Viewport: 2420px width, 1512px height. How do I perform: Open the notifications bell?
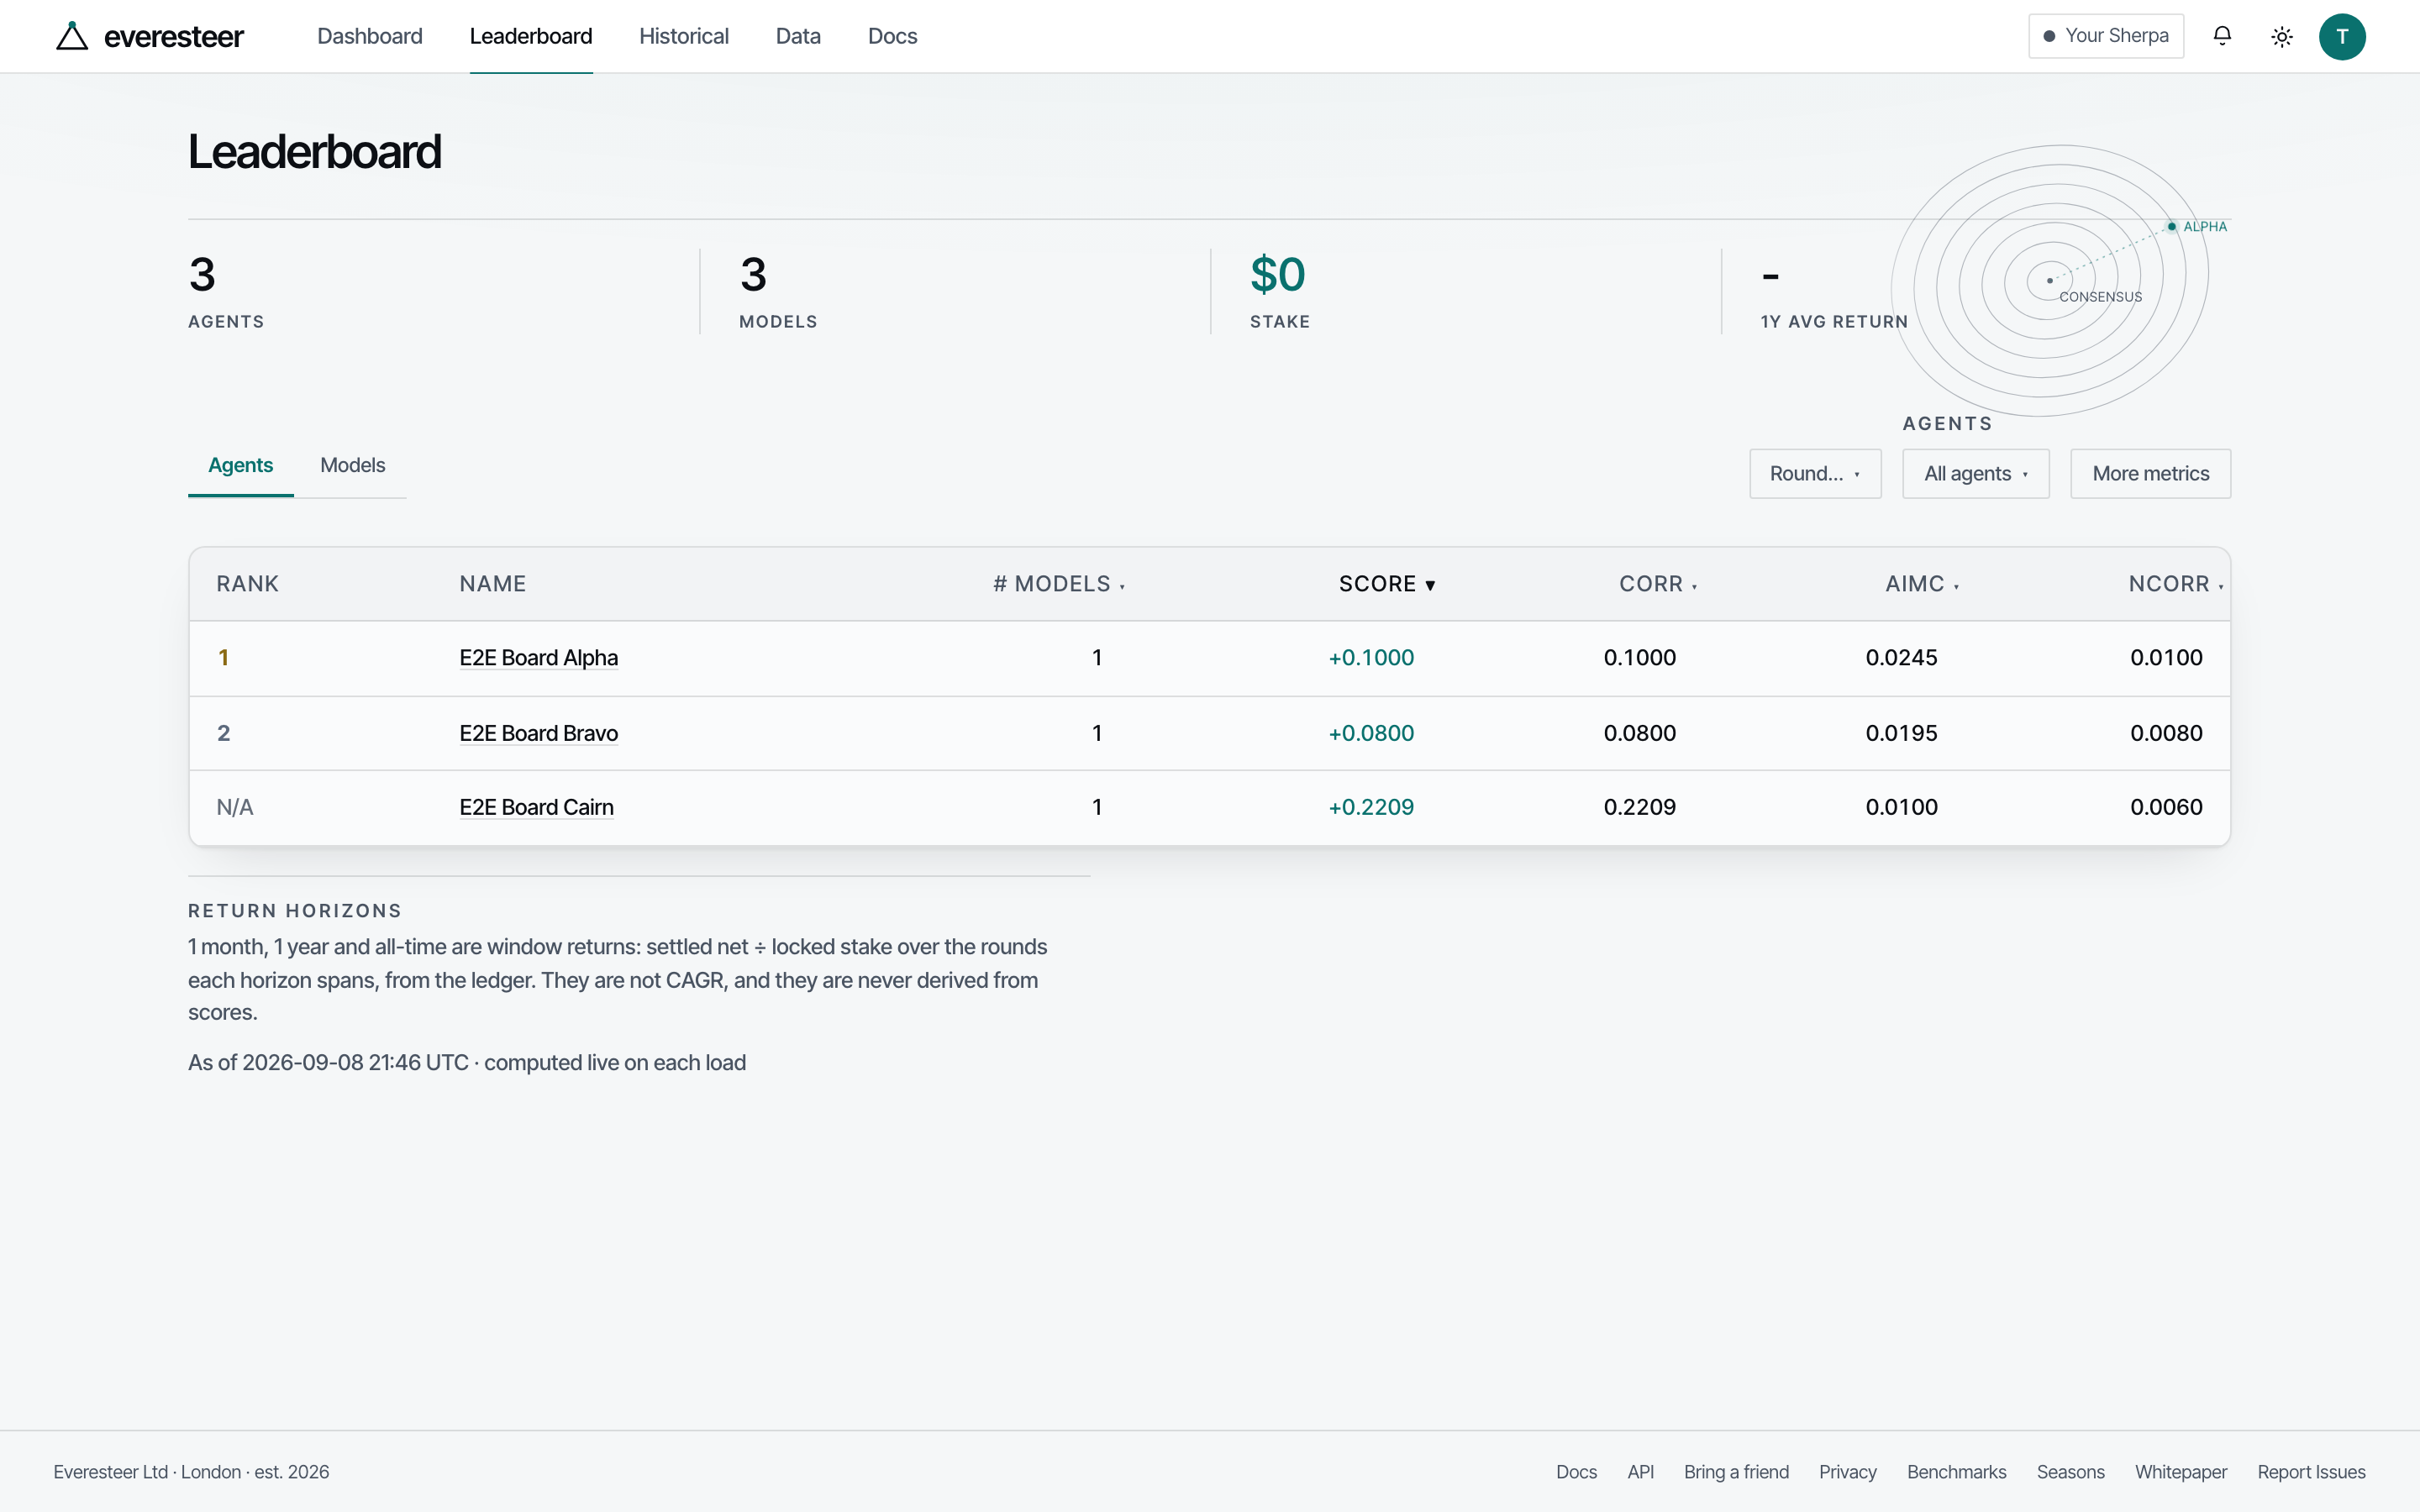[x=2222, y=36]
